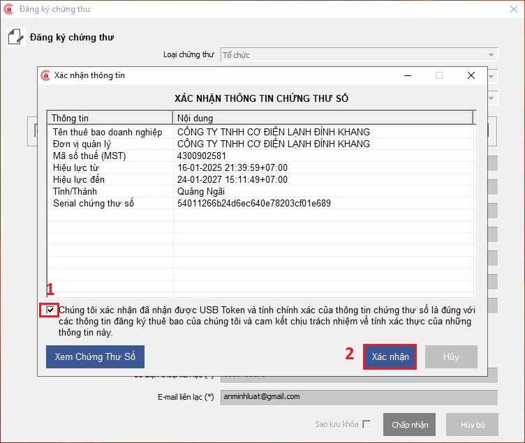Click the Đăng ký chứng thư window logo icon
The width and height of the screenshot is (525, 443).
click(x=8, y=8)
